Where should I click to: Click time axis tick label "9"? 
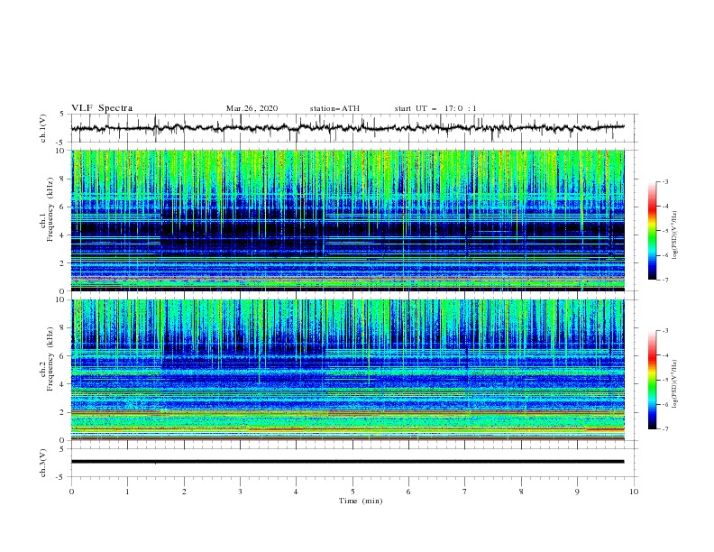click(x=577, y=492)
